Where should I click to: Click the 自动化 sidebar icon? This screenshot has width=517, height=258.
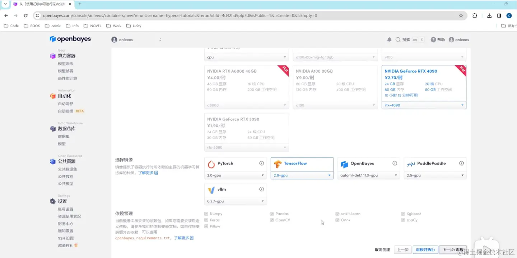tap(53, 96)
